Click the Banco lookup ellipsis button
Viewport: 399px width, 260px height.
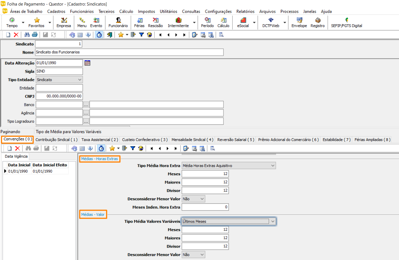[x=86, y=105]
